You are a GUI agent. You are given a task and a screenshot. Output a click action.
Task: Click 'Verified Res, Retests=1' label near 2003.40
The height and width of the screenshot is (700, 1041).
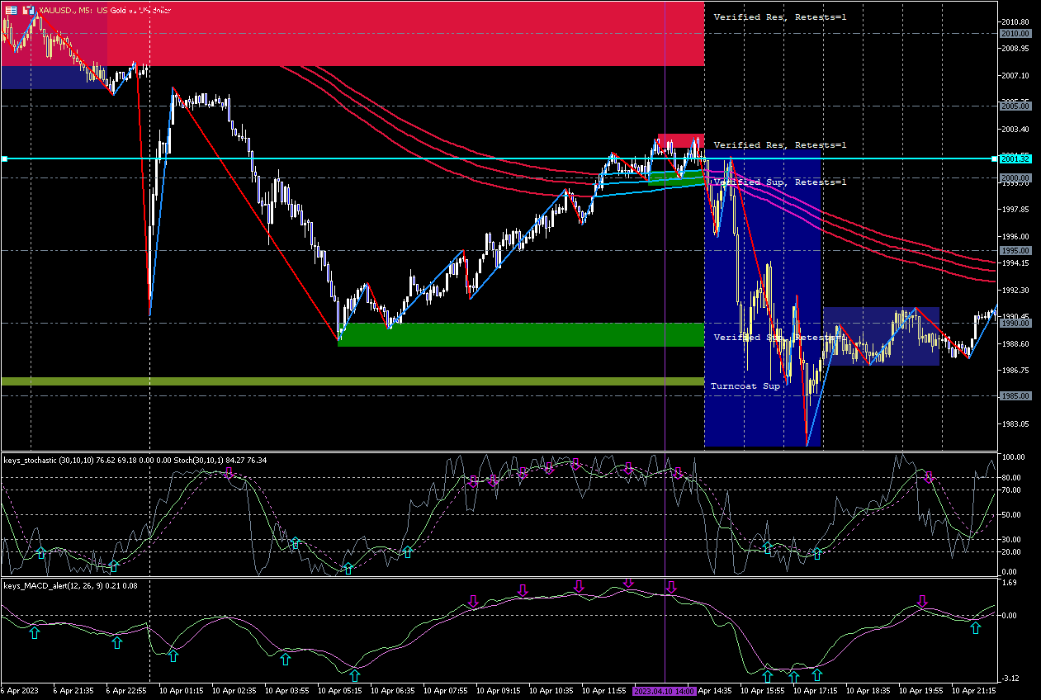pyautogui.click(x=780, y=145)
